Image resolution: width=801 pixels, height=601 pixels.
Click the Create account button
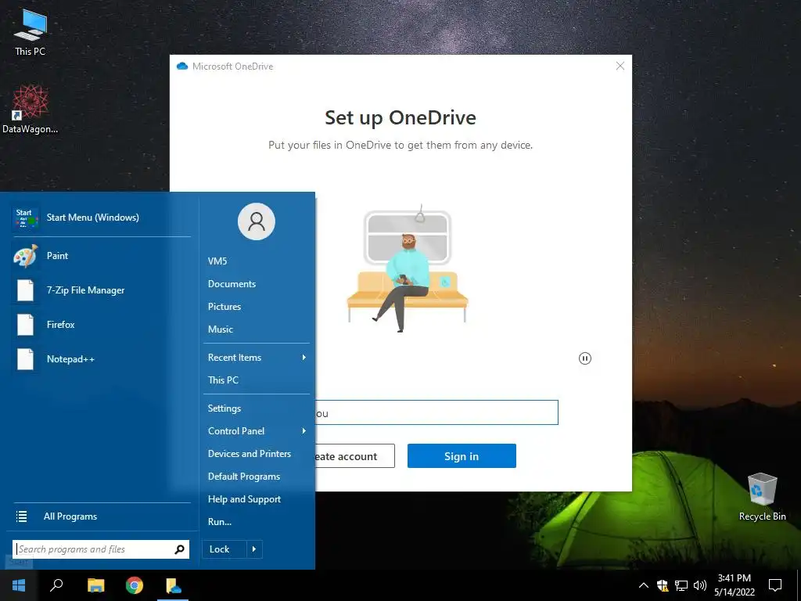pyautogui.click(x=354, y=456)
